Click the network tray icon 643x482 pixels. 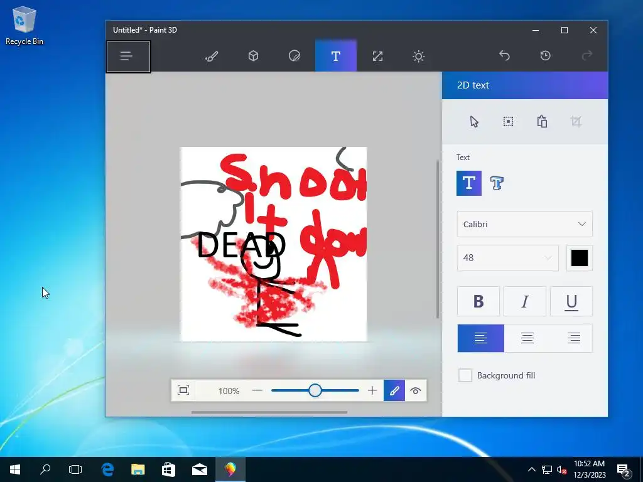click(x=547, y=469)
